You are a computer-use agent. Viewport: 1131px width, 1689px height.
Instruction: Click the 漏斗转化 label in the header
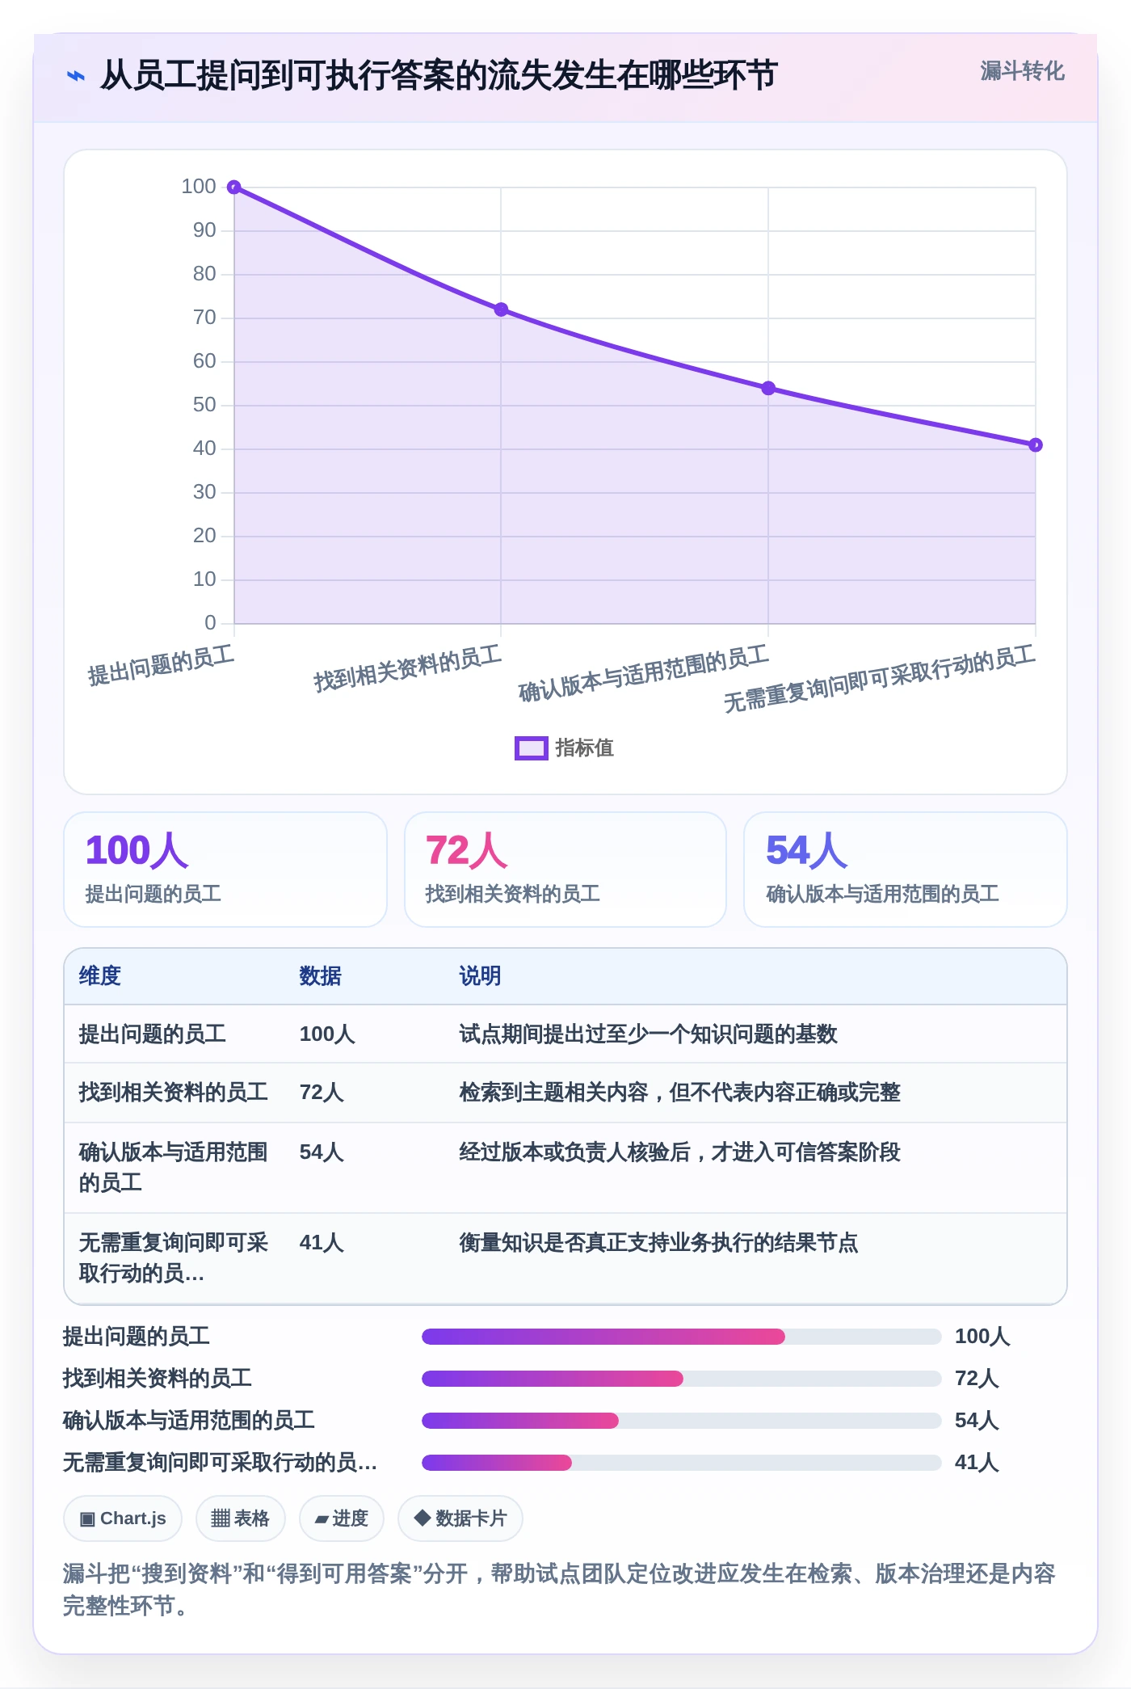(1022, 71)
